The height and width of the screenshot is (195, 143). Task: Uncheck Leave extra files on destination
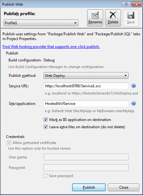tap(46, 127)
